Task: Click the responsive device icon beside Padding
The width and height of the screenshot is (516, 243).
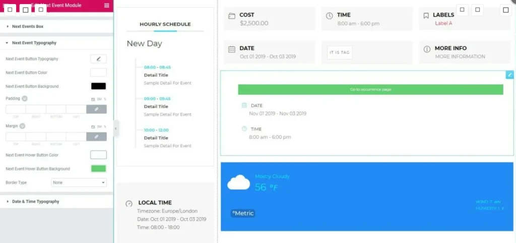Action: (x=24, y=98)
